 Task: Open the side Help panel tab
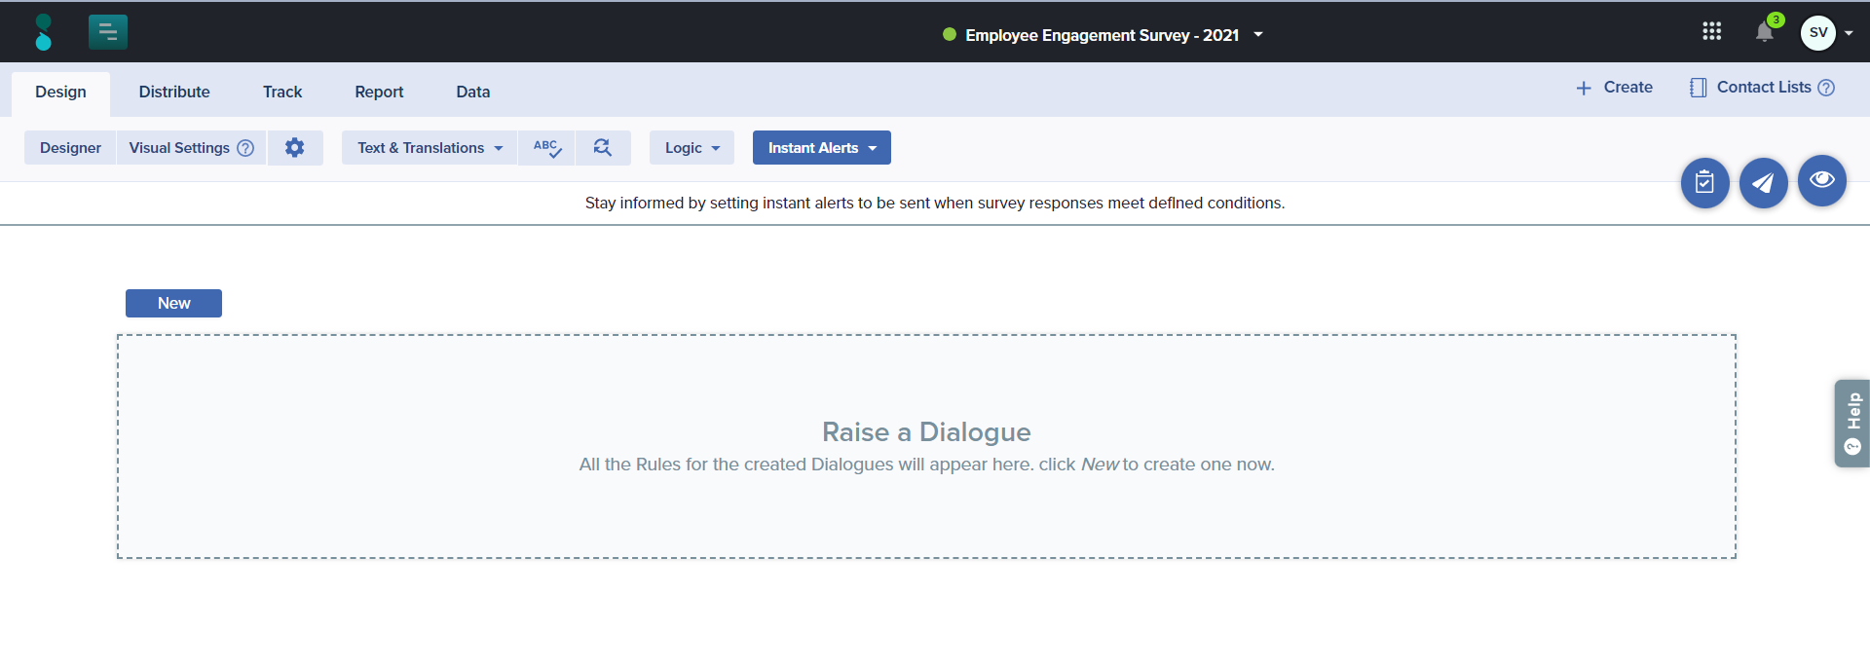[1851, 424]
